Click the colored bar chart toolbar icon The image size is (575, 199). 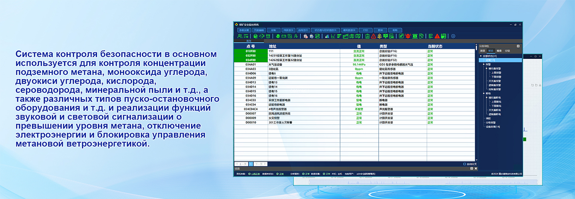(x=327, y=36)
